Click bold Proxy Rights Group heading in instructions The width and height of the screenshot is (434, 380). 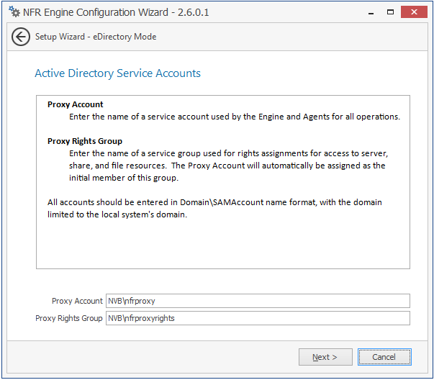click(85, 141)
